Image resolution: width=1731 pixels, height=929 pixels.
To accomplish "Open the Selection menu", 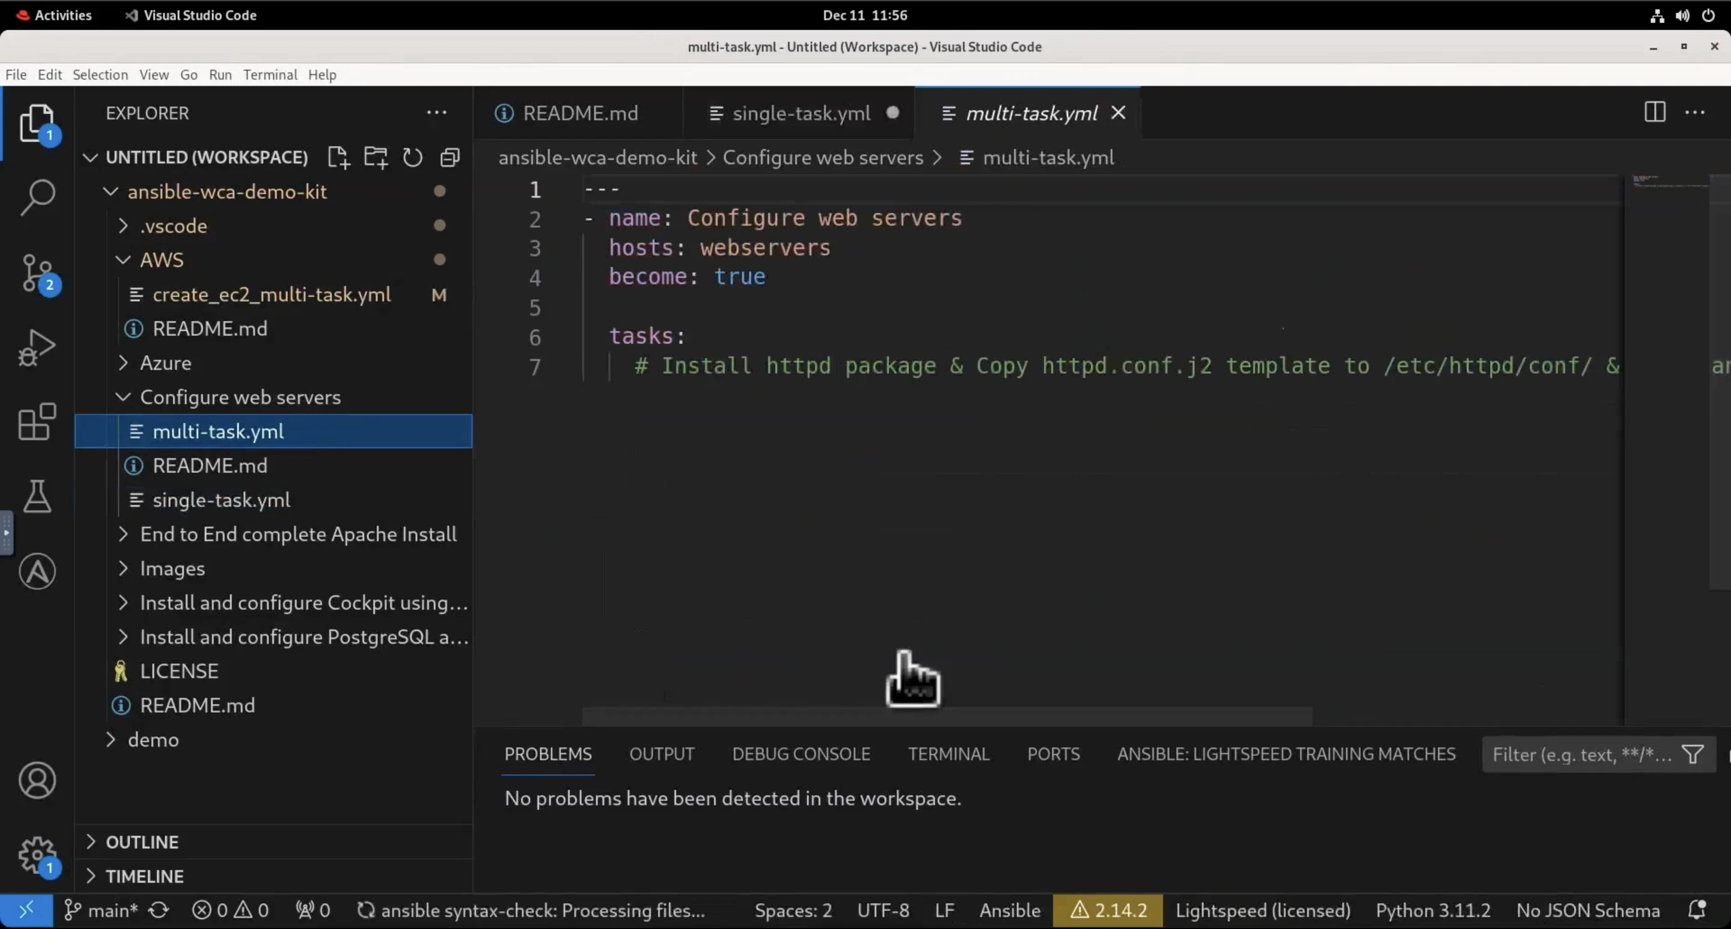I will (100, 75).
